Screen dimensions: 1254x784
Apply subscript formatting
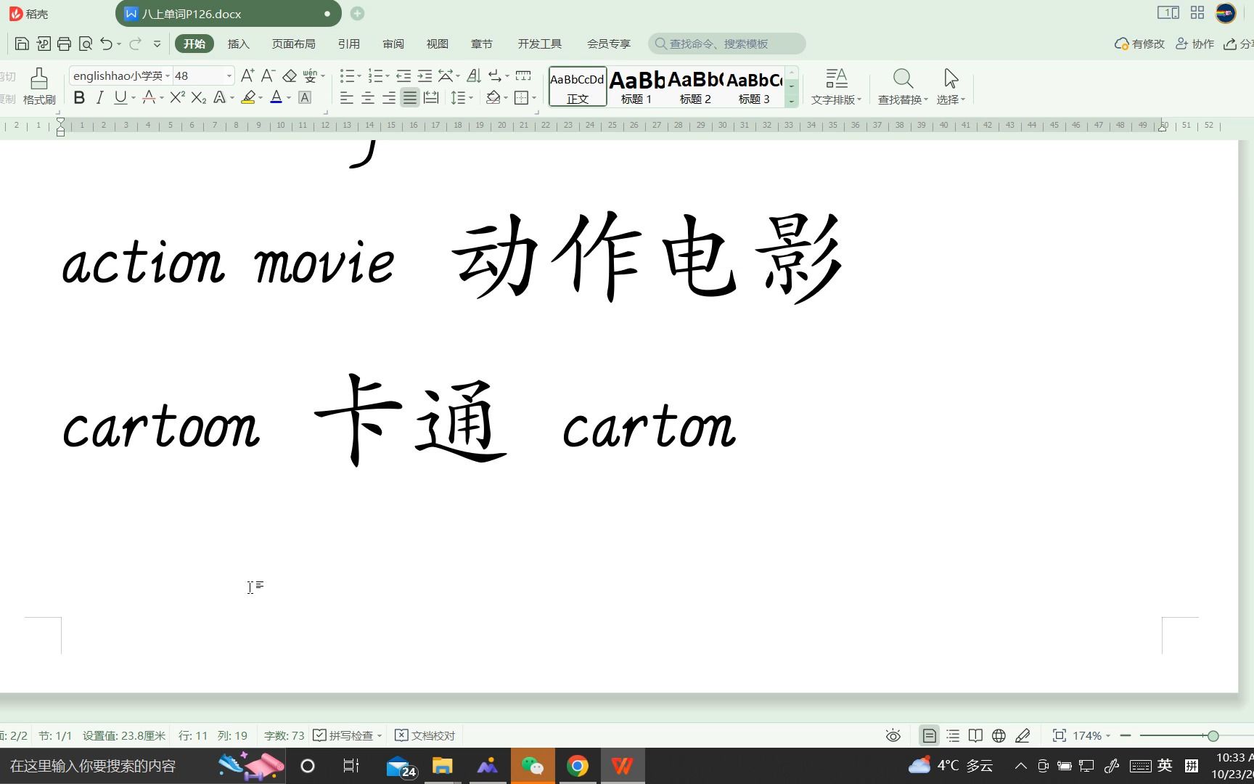pyautogui.click(x=199, y=97)
